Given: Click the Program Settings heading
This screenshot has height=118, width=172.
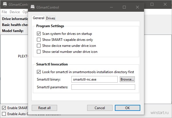Looking at the screenshot, I should coord(50,26).
